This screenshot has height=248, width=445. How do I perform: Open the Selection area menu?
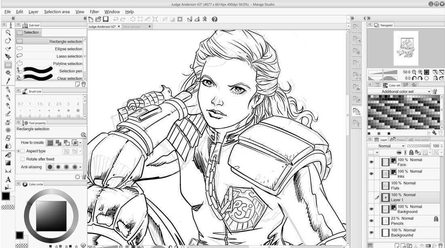57,12
